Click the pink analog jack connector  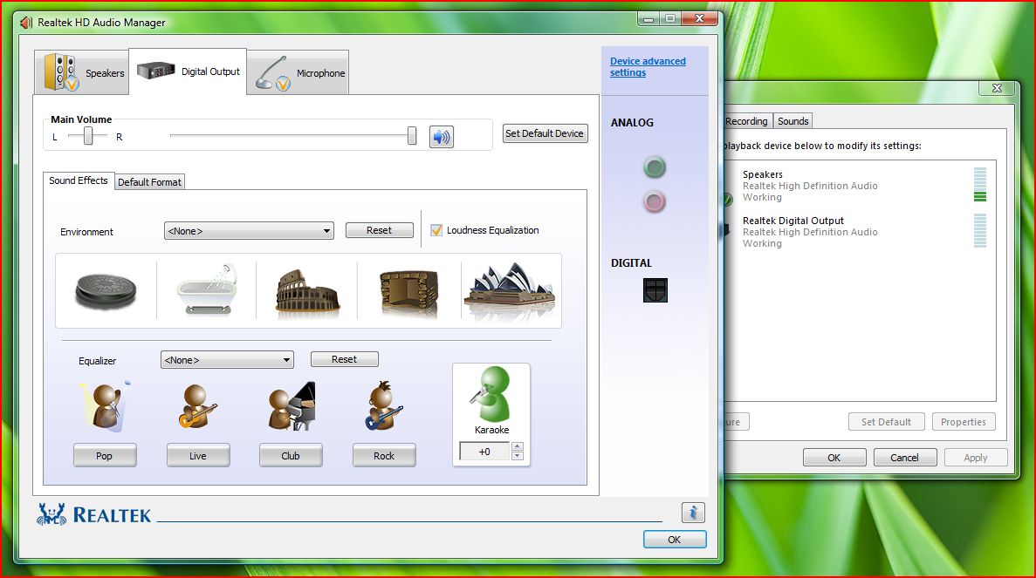[x=654, y=202]
